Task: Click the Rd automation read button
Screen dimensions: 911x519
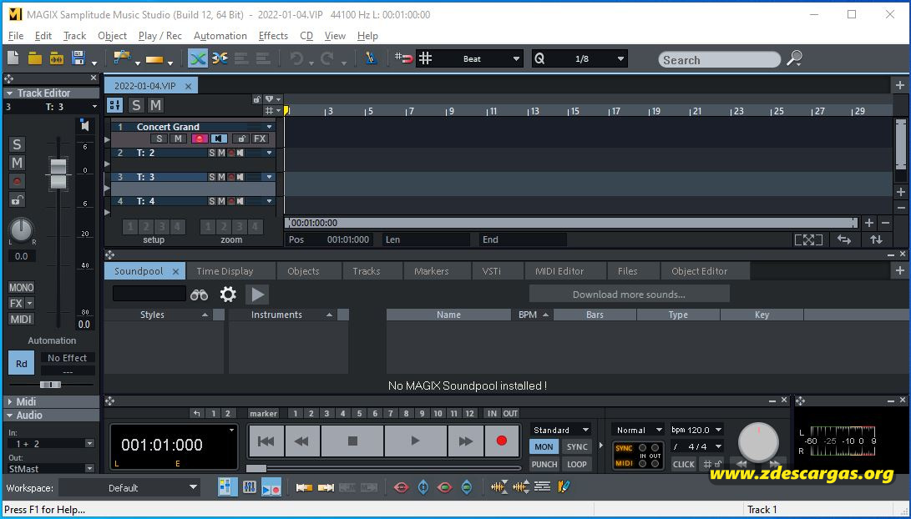Action: [22, 364]
